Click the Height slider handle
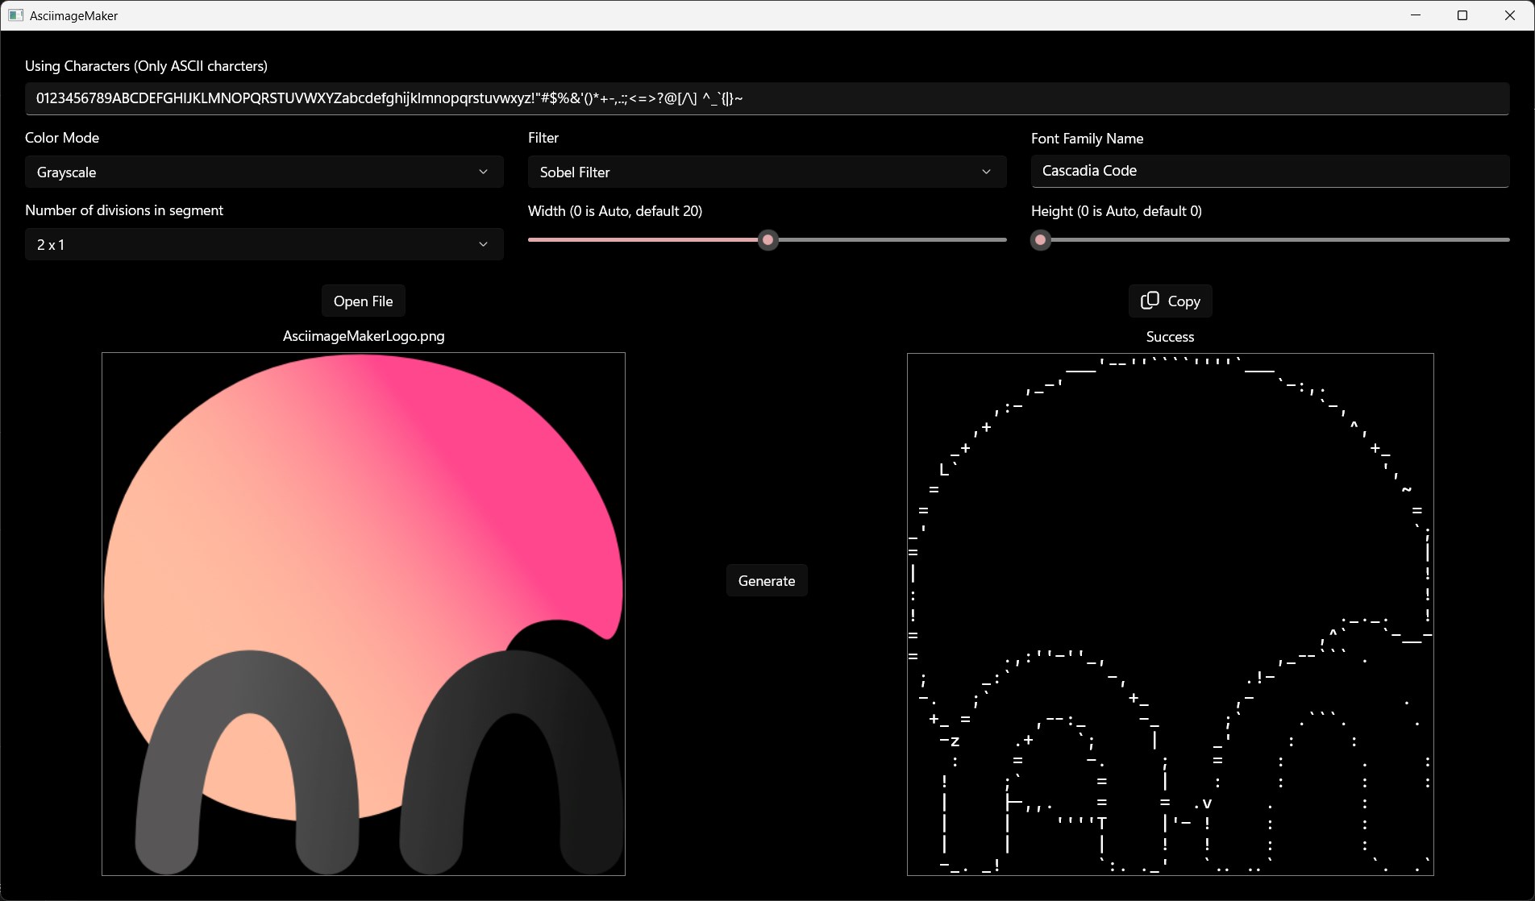Viewport: 1535px width, 901px height. [x=1041, y=240]
